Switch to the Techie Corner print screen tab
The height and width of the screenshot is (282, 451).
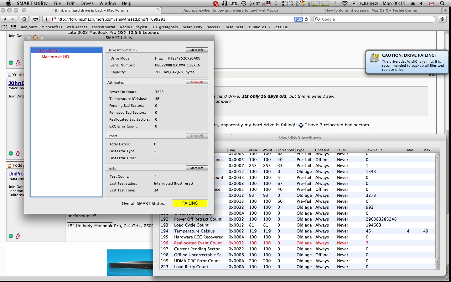[x=371, y=10]
